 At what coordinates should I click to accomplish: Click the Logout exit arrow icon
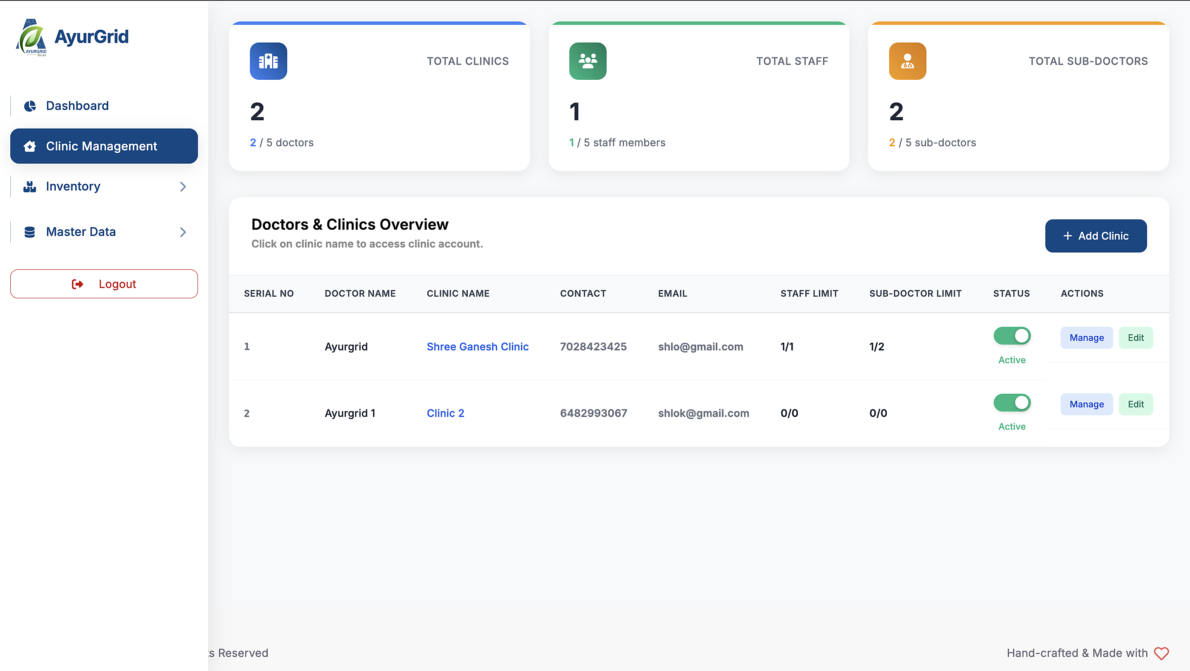click(x=78, y=284)
